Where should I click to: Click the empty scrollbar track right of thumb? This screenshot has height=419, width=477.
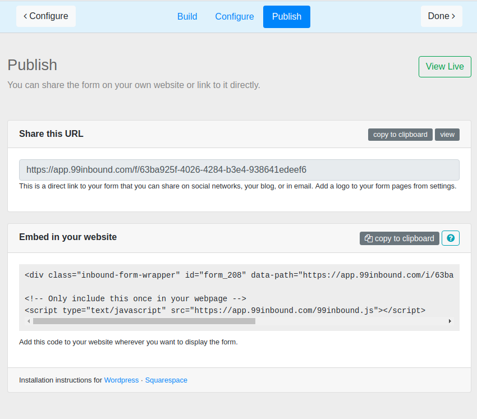coord(348,321)
